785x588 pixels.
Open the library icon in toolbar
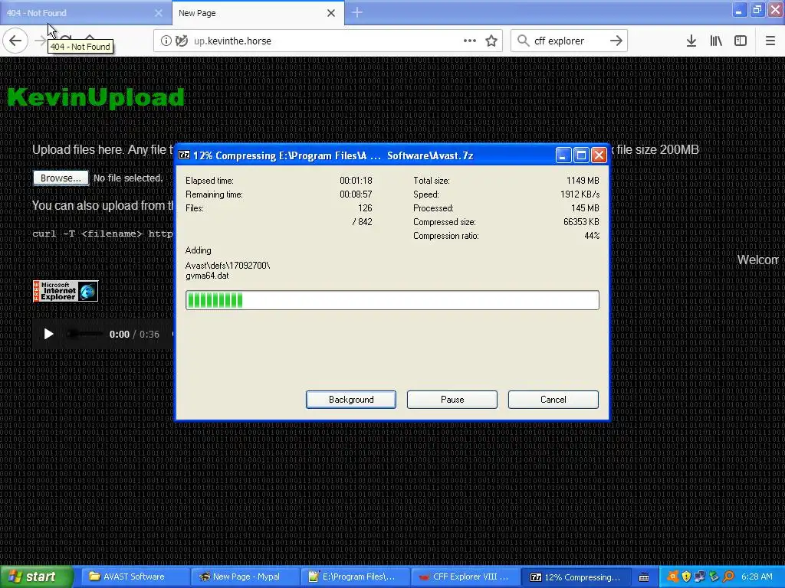716,41
